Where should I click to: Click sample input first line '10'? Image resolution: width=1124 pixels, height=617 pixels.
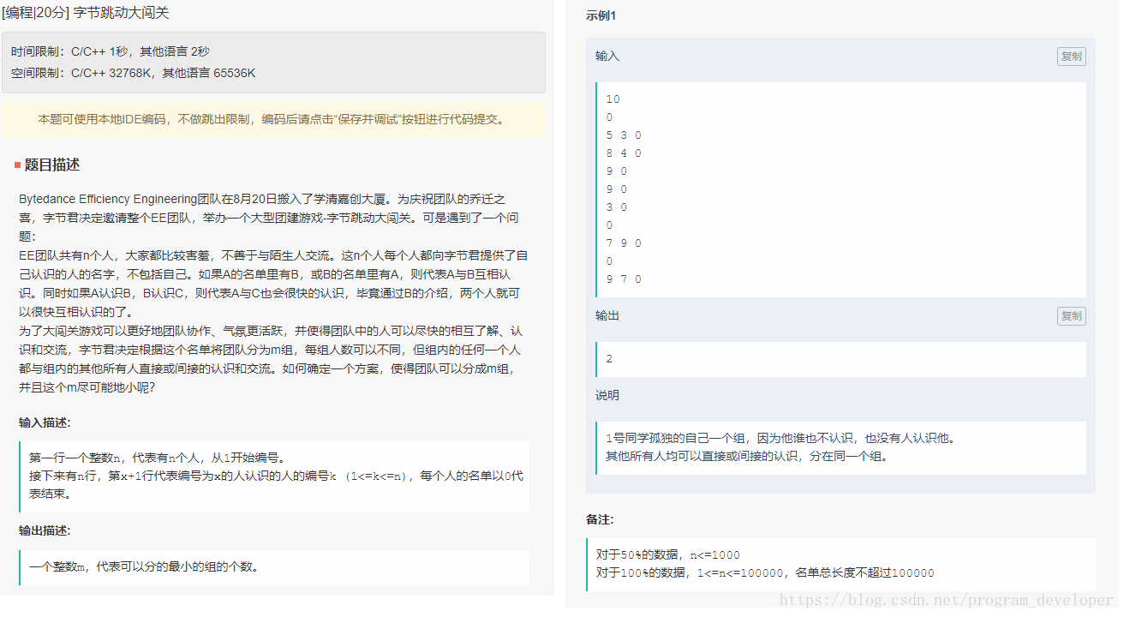pos(613,99)
